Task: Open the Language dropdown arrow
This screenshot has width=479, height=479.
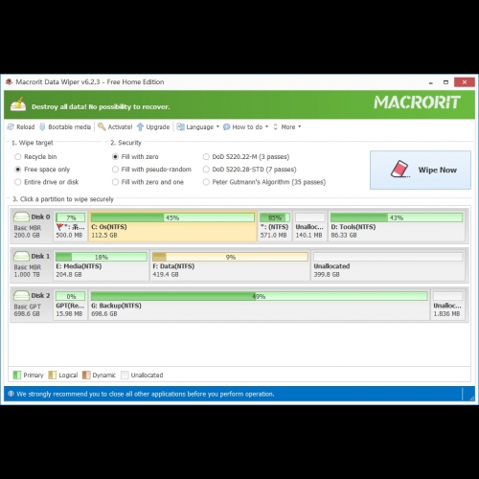Action: 217,126
